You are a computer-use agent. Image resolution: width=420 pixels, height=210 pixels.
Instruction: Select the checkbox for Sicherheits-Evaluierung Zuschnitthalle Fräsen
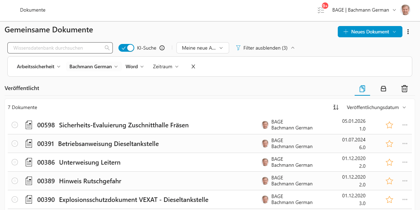point(14,125)
